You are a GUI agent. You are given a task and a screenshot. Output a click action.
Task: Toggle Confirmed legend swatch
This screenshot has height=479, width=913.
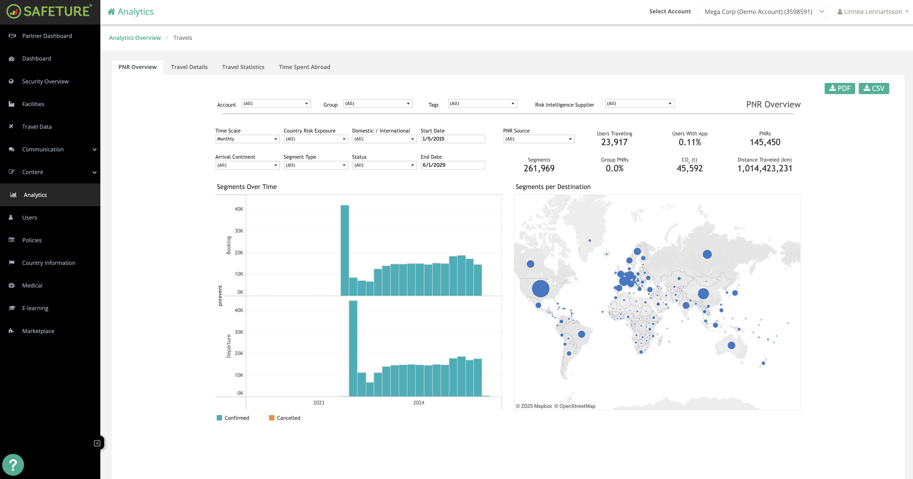[x=220, y=418]
